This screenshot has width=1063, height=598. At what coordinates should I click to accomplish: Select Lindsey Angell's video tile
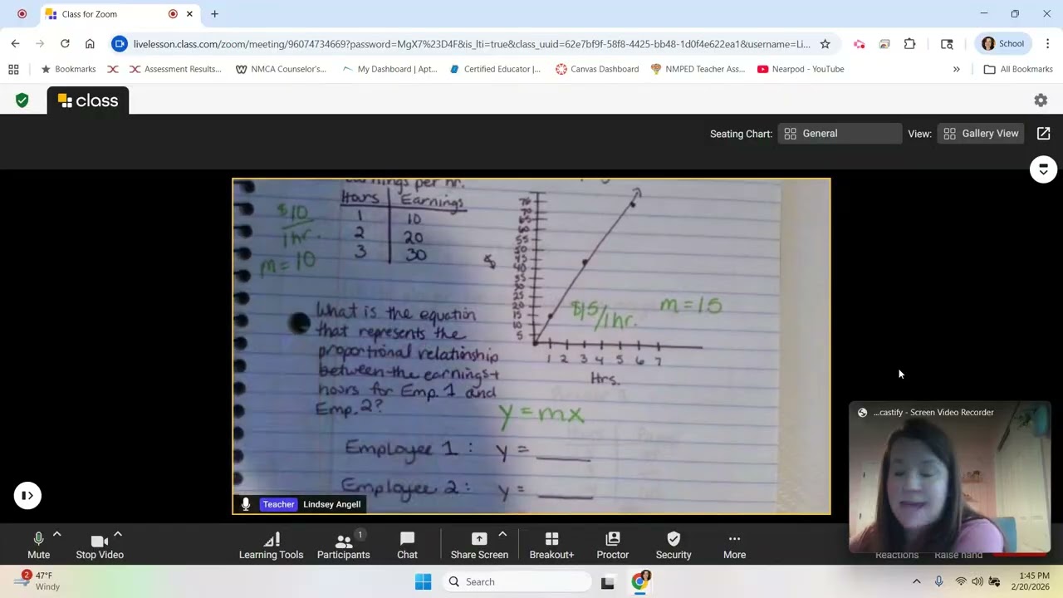click(x=531, y=346)
